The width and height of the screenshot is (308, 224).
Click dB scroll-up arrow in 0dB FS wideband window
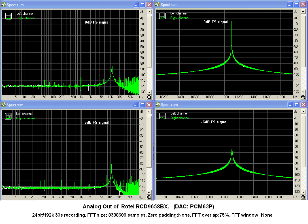[149, 12]
